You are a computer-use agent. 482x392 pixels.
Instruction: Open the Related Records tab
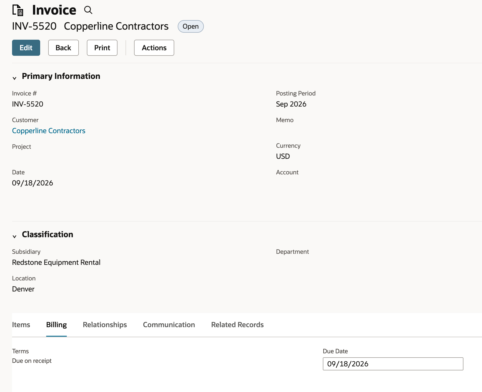237,325
